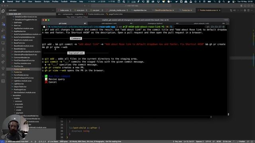Open the Extensions view icon

click(3, 37)
